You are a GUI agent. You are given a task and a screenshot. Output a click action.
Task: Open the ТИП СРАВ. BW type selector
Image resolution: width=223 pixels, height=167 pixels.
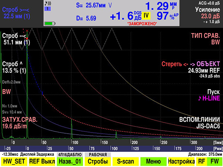[x=206, y=39]
